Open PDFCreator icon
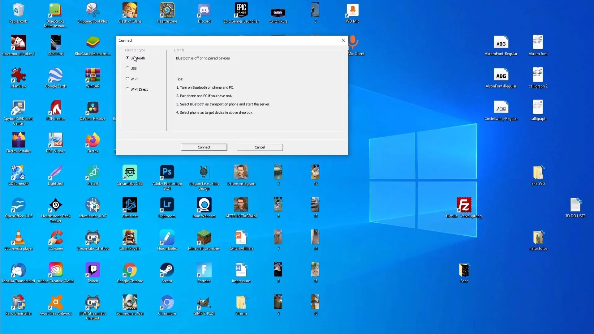This screenshot has height=334, width=594. 56,110
